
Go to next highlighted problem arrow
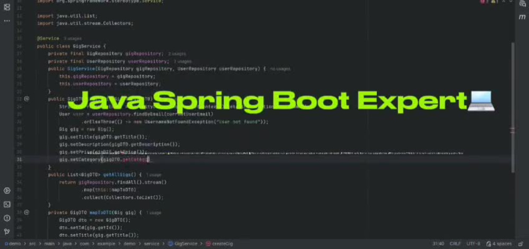pos(511,2)
